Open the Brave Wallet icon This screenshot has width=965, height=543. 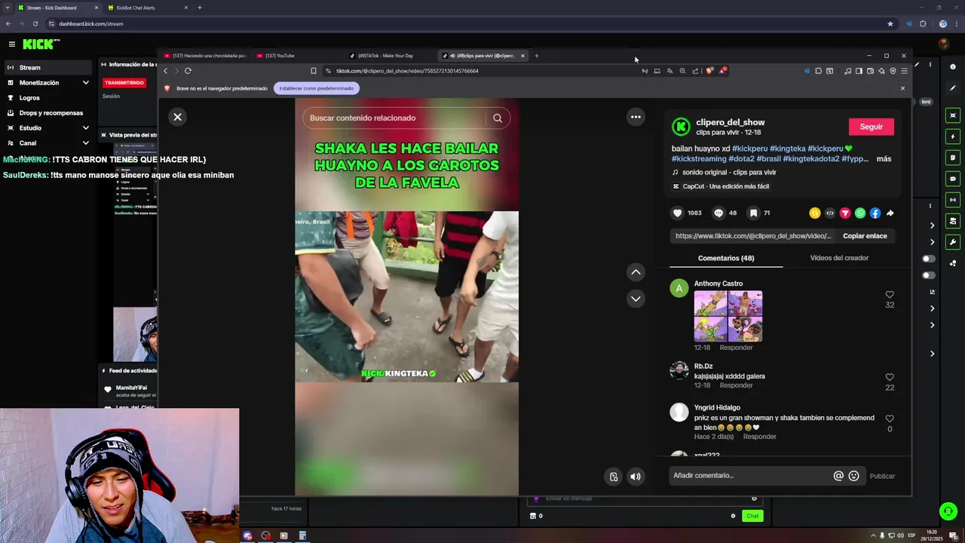(x=870, y=71)
